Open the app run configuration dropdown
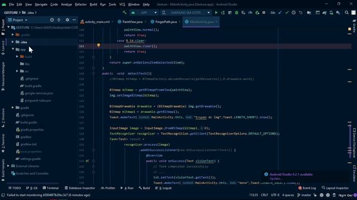The width and height of the screenshot is (357, 200). tap(144, 13)
